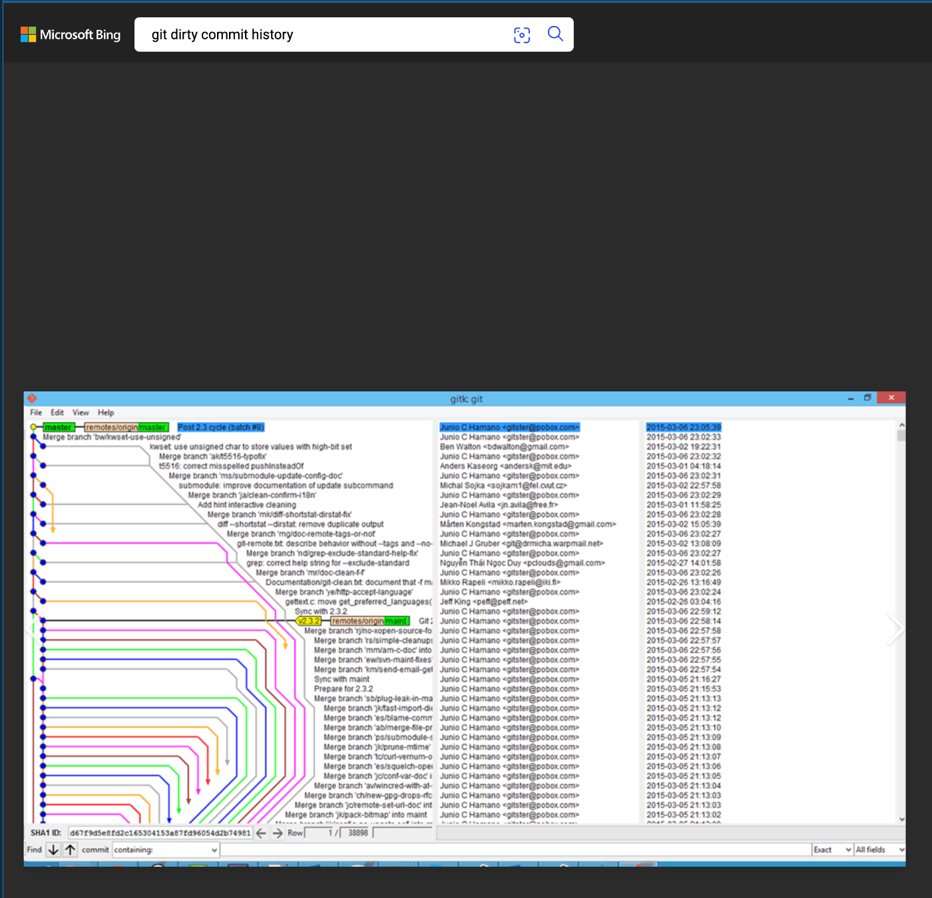Open visual search camera icon
932x898 pixels.
click(522, 35)
